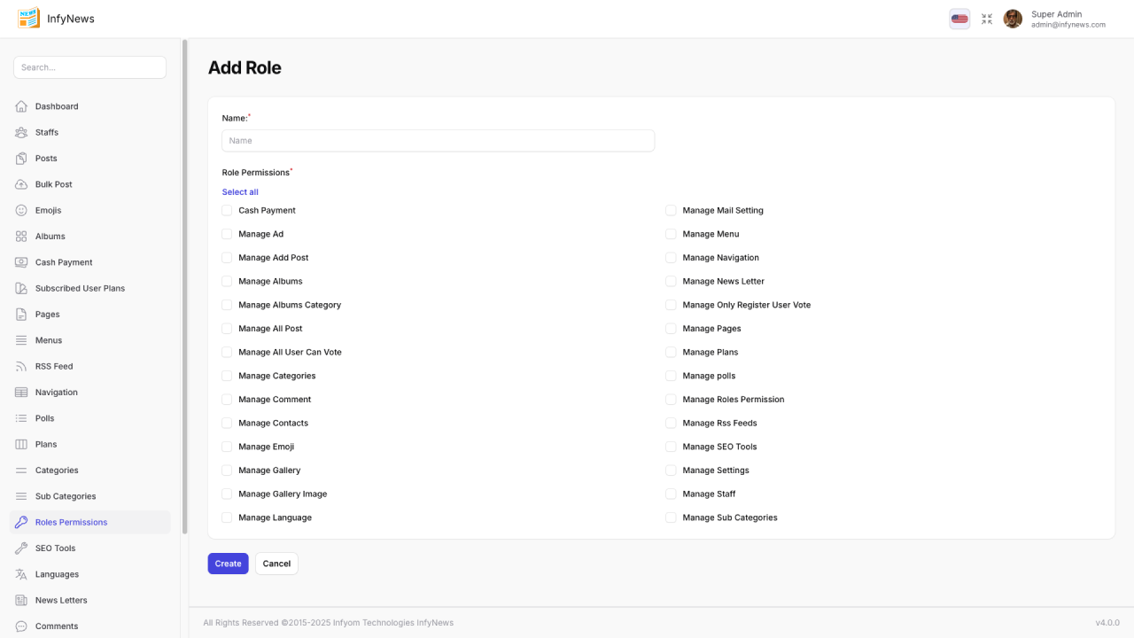Screen dimensions: 1134x638
Task: Check the Manage Albums permission
Action: (227, 282)
